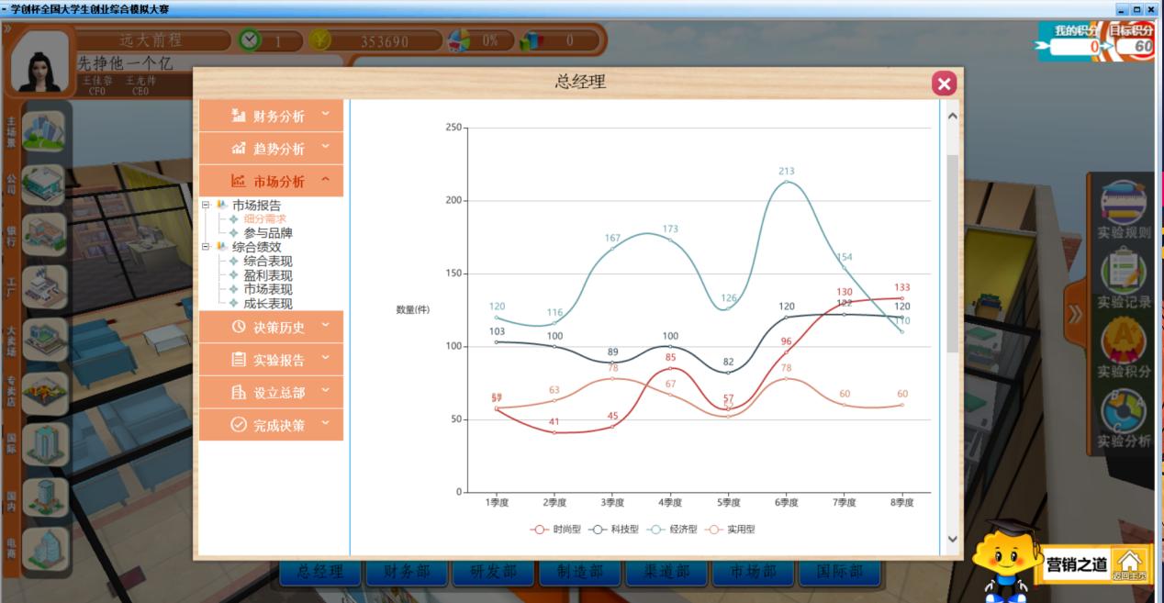1164x603 pixels.
Task: Select 参与品牌 in the tree
Action: (x=267, y=233)
